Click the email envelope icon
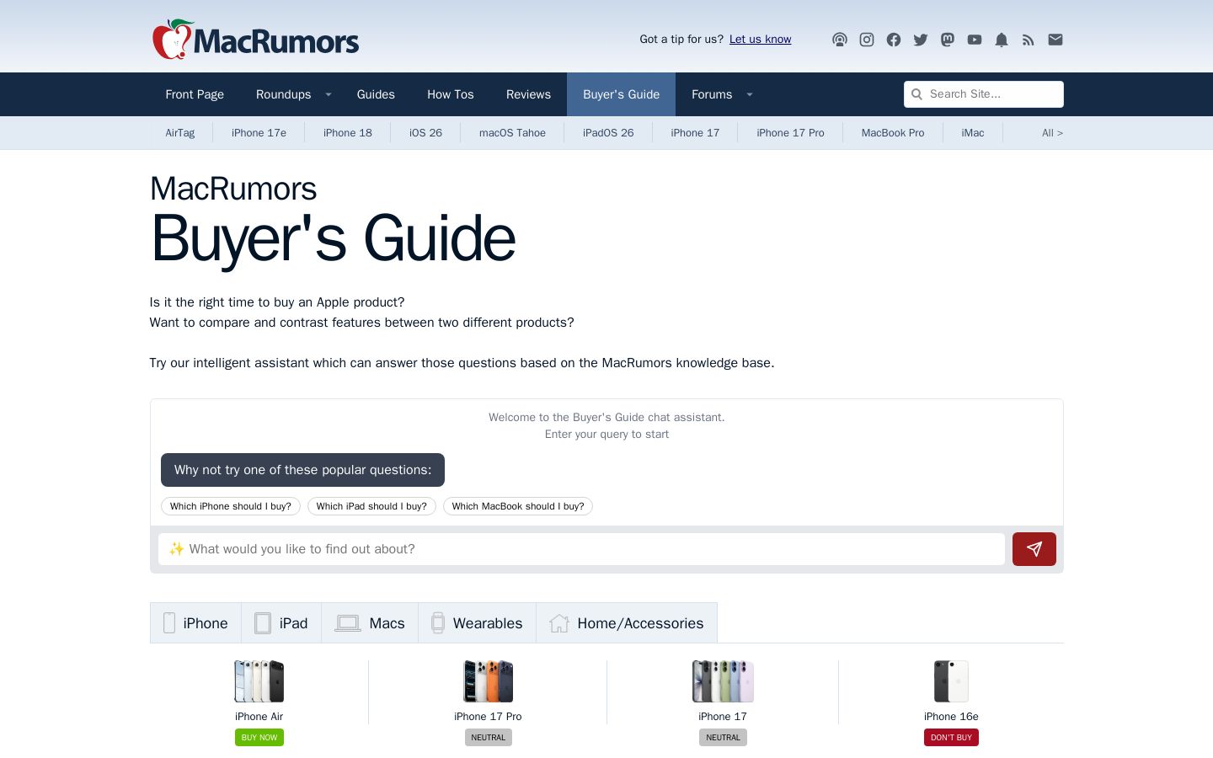The height and width of the screenshot is (758, 1213). pyautogui.click(x=1055, y=40)
